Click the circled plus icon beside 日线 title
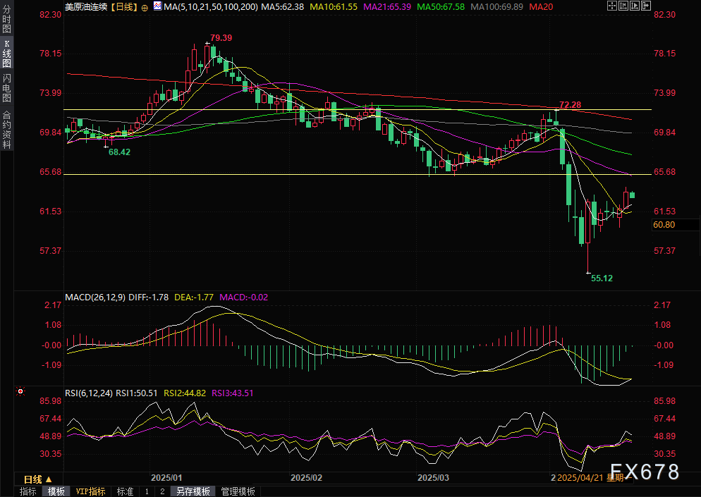The width and height of the screenshot is (701, 497). coord(145,6)
